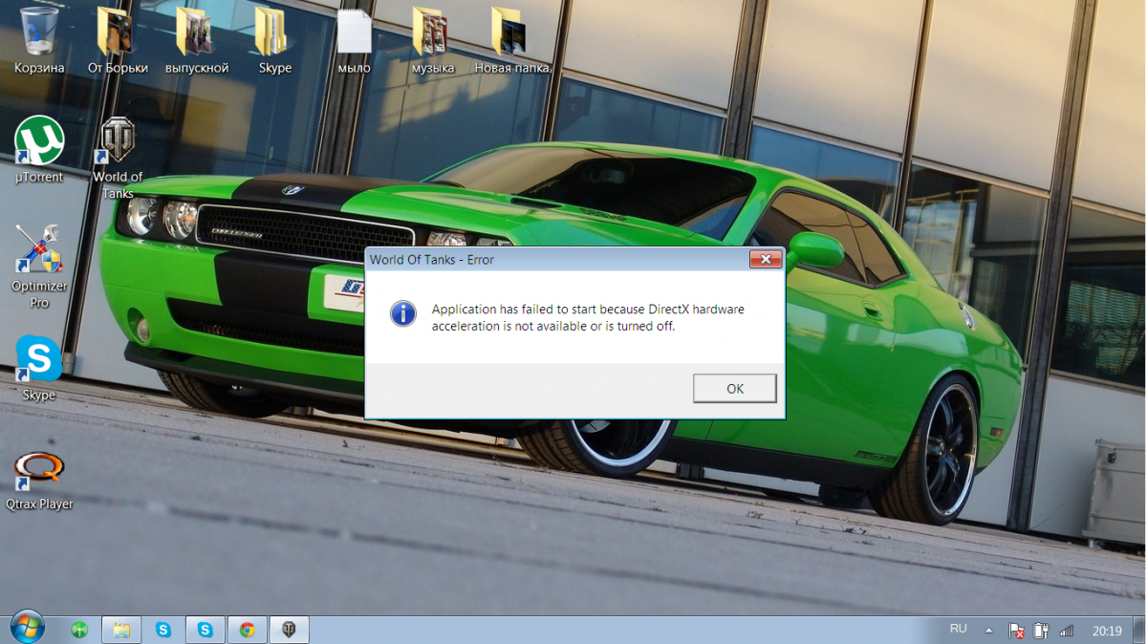The image size is (1147, 644).
Task: Select the От Борьки folder on the desktop
Action: pyautogui.click(x=118, y=41)
